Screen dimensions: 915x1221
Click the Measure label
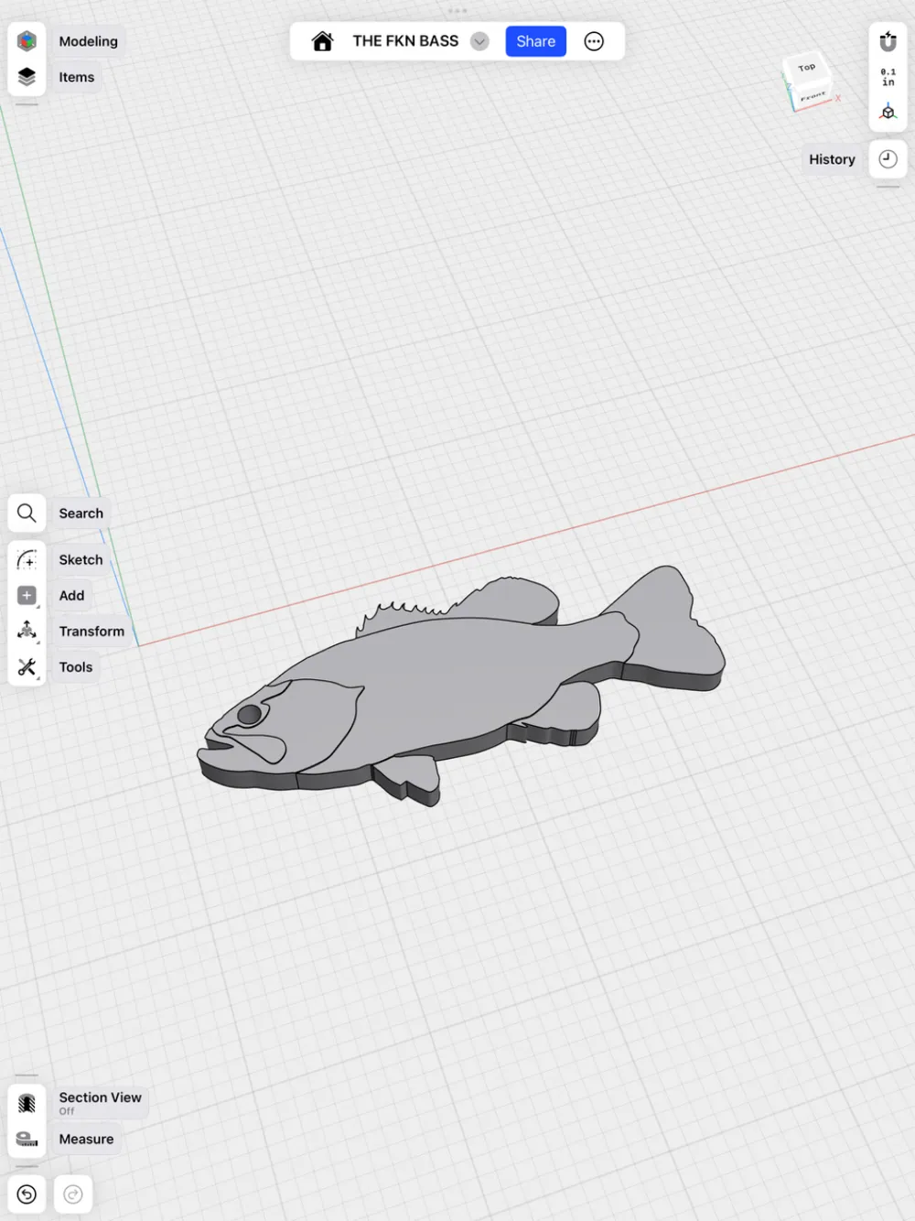point(87,1140)
